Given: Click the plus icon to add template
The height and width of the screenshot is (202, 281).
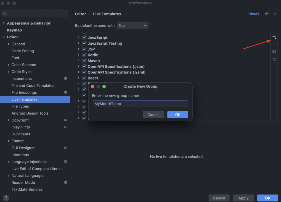Looking at the screenshot, I should tap(274, 37).
